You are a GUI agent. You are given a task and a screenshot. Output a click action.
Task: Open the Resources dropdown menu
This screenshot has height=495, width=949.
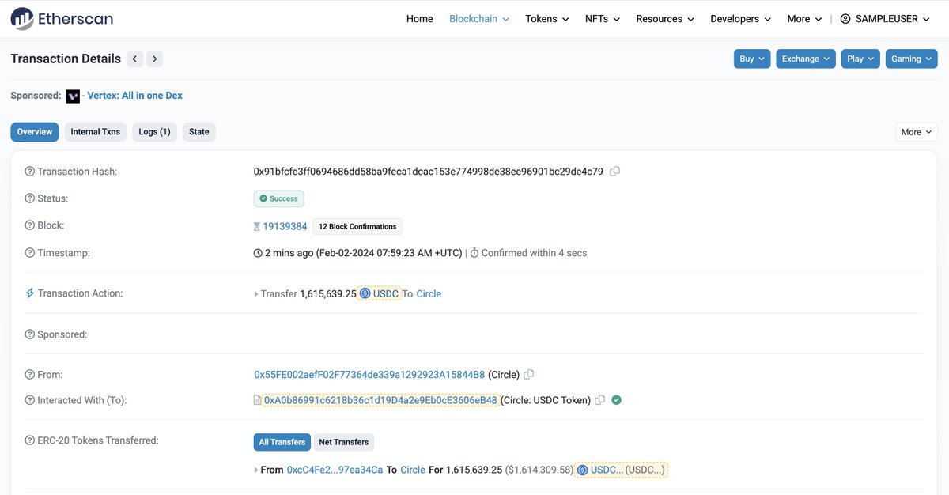pyautogui.click(x=665, y=19)
